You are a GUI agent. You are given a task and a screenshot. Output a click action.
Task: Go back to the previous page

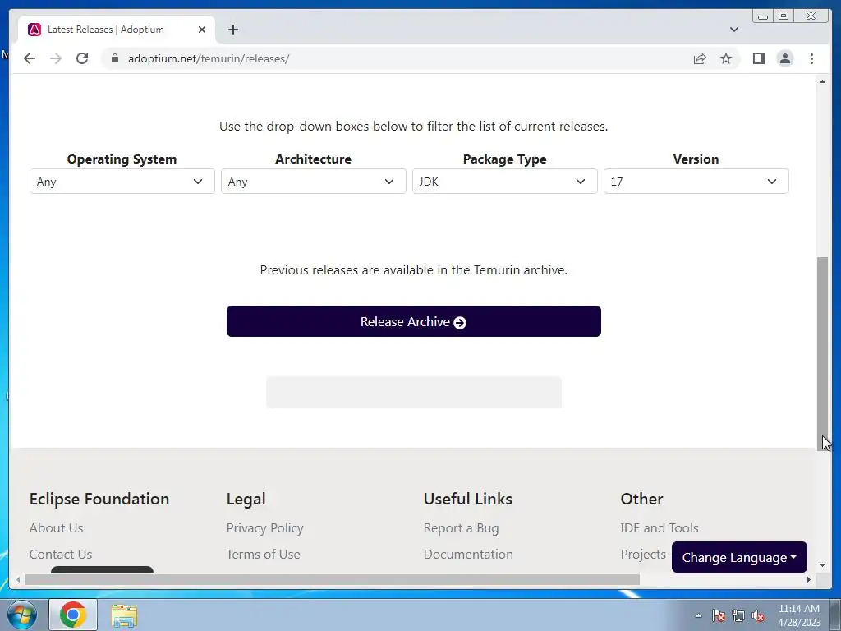pyautogui.click(x=30, y=58)
